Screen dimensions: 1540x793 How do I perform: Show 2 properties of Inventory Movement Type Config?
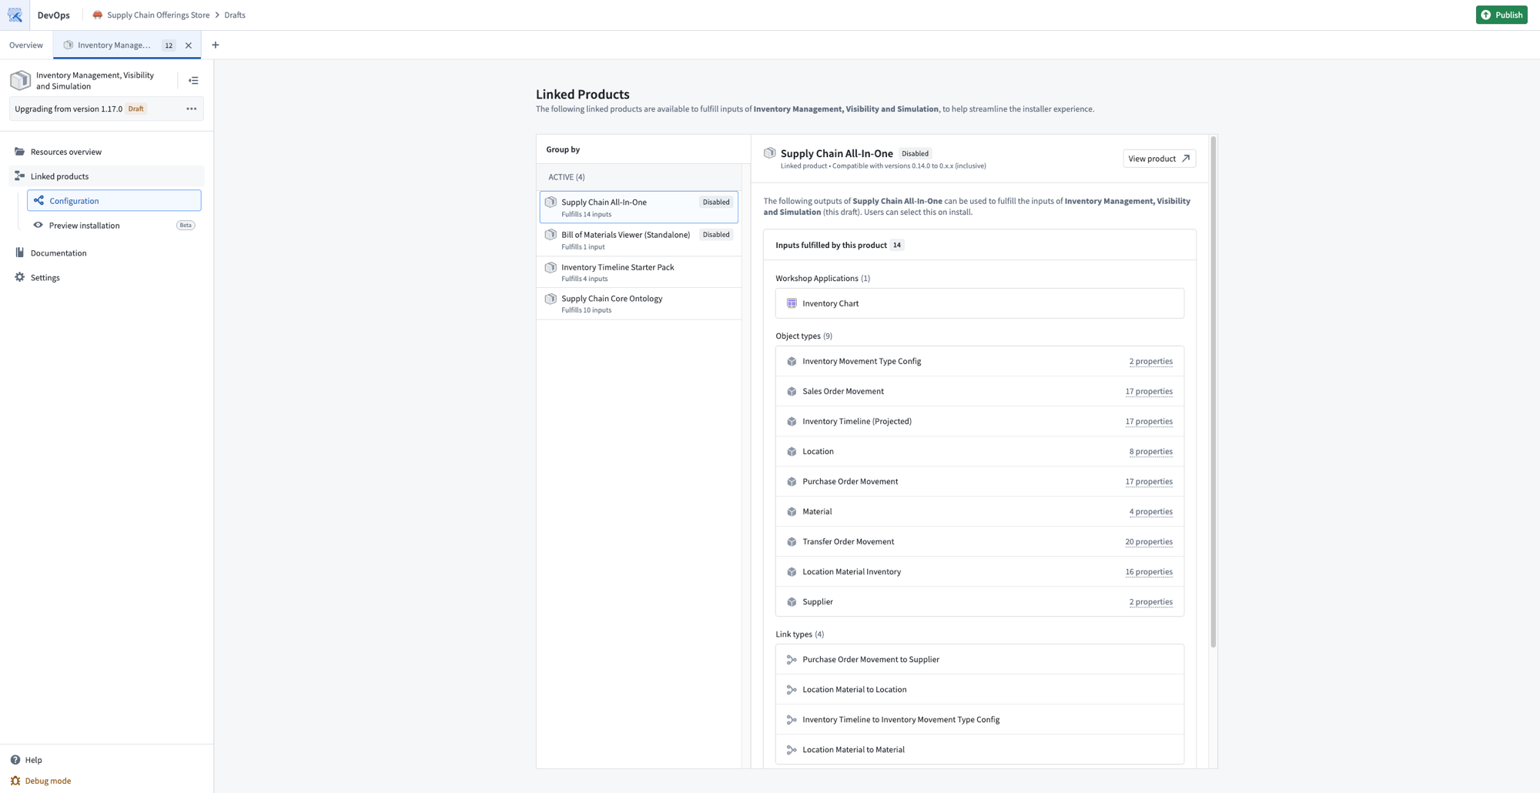tap(1150, 361)
